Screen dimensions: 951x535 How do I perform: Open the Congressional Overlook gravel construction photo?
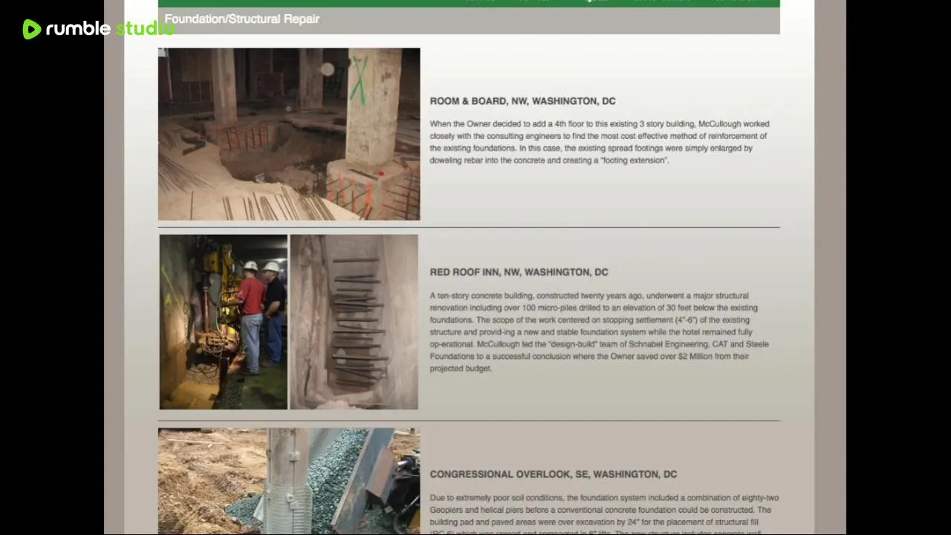click(289, 481)
